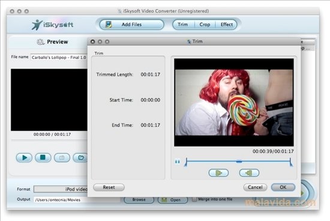The width and height of the screenshot is (330, 221).
Task: Click the Trim dialog title icon
Action: pos(189,41)
